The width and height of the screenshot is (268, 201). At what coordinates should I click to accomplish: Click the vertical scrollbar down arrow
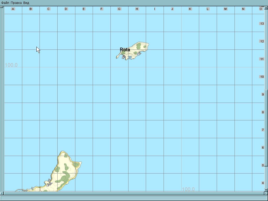point(266,190)
